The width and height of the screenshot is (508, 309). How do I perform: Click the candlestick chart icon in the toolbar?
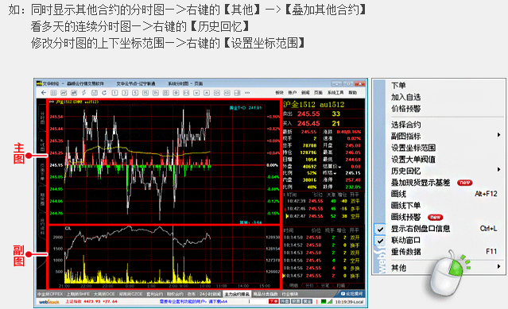click(74, 93)
